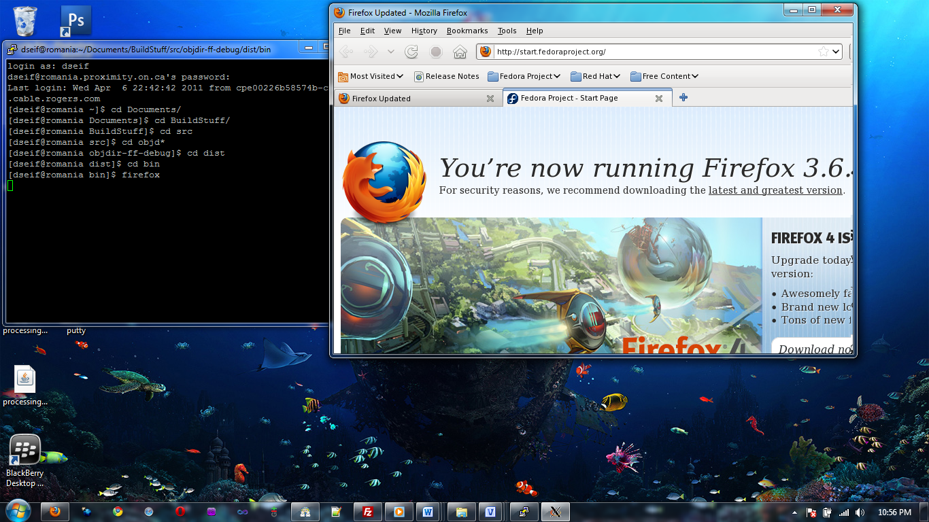Viewport: 929px width, 522px height.
Task: Open the File menu in Firefox
Action: [345, 31]
